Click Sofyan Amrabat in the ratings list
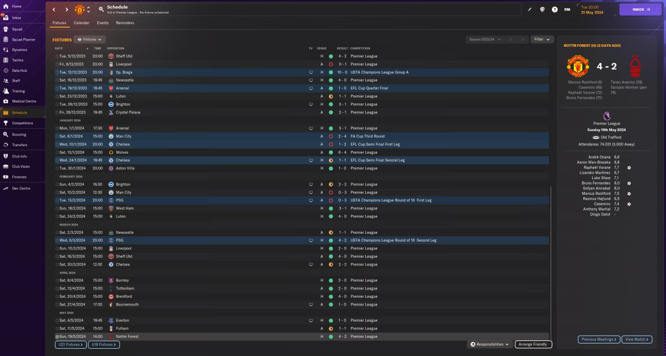The image size is (666, 356). pos(597,188)
